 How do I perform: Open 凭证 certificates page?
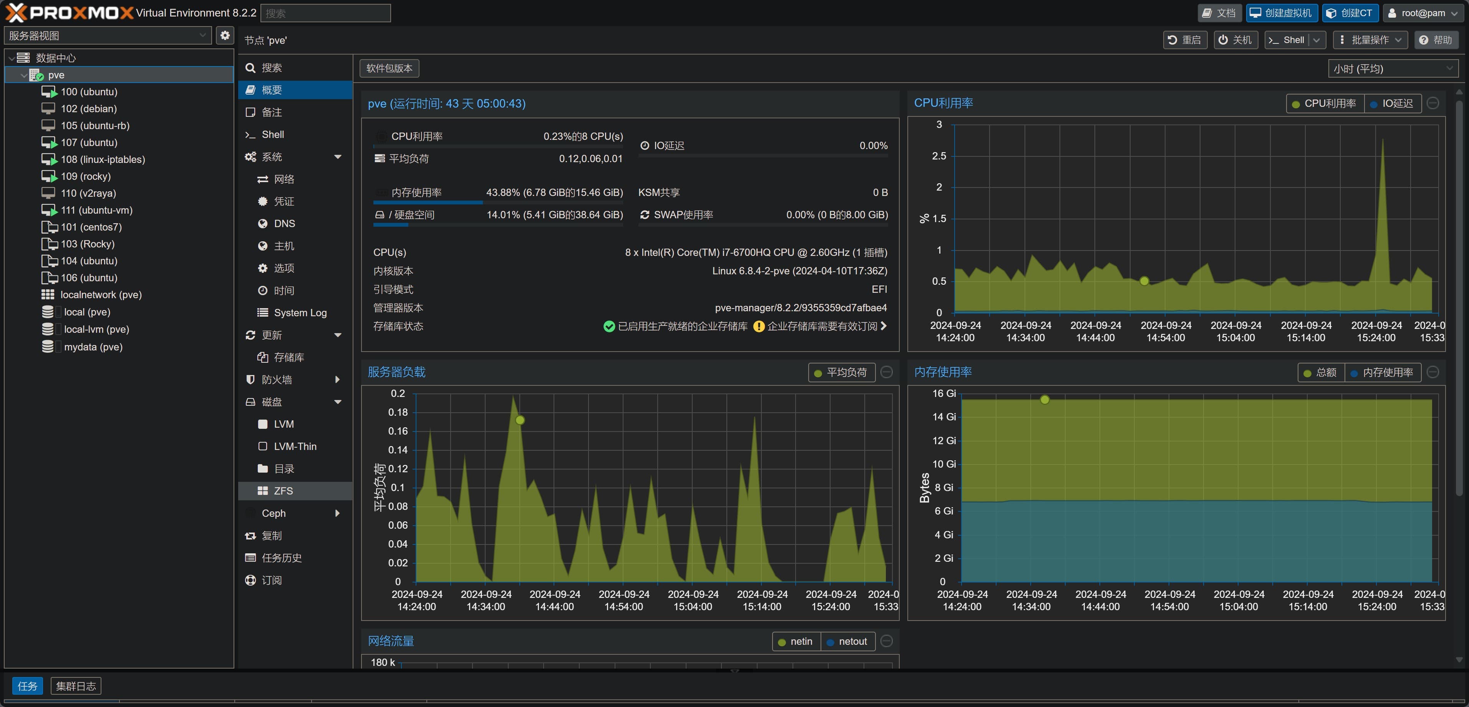(x=295, y=201)
